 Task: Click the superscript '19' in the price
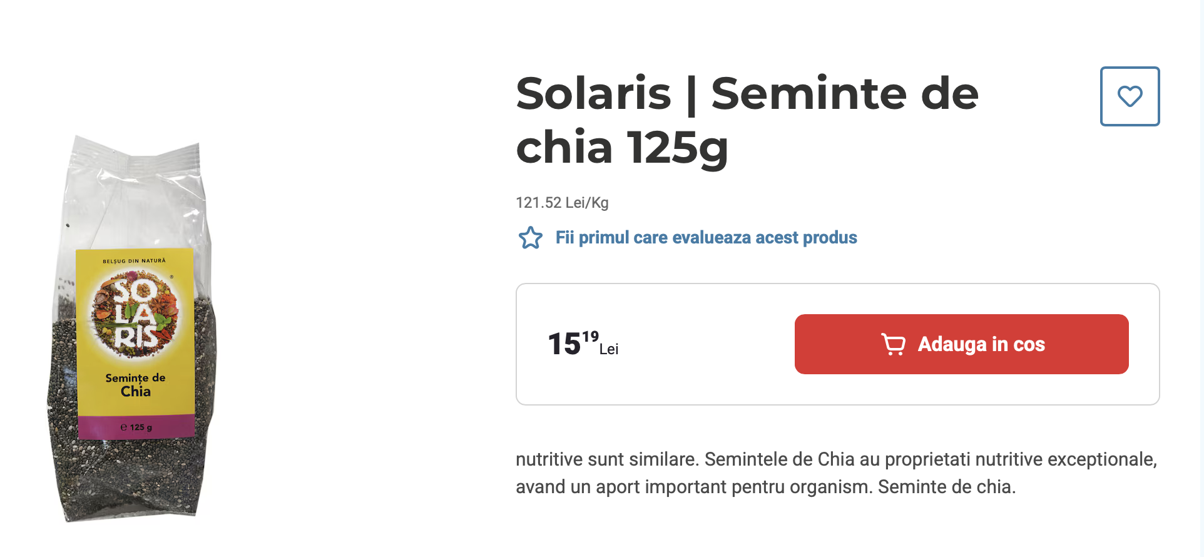(590, 337)
